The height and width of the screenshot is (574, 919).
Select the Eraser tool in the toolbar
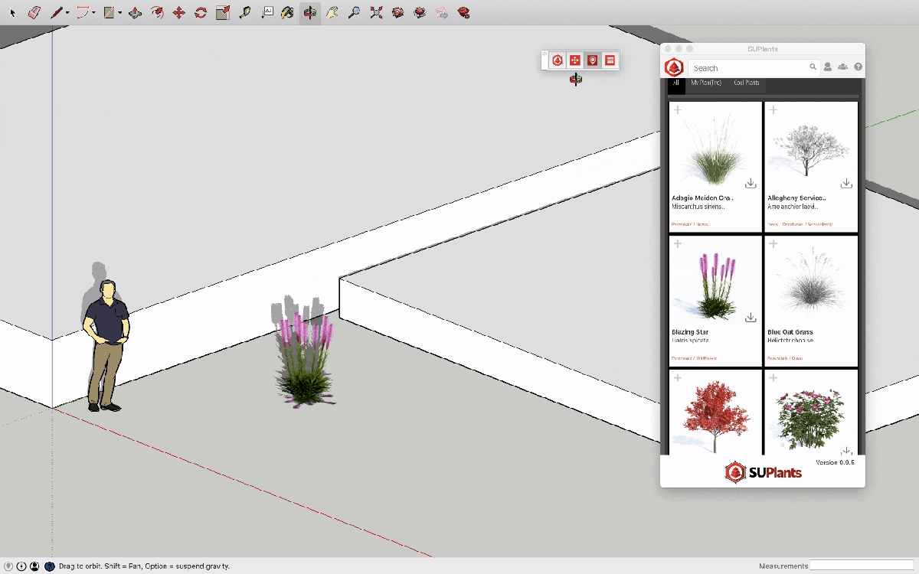pos(34,12)
